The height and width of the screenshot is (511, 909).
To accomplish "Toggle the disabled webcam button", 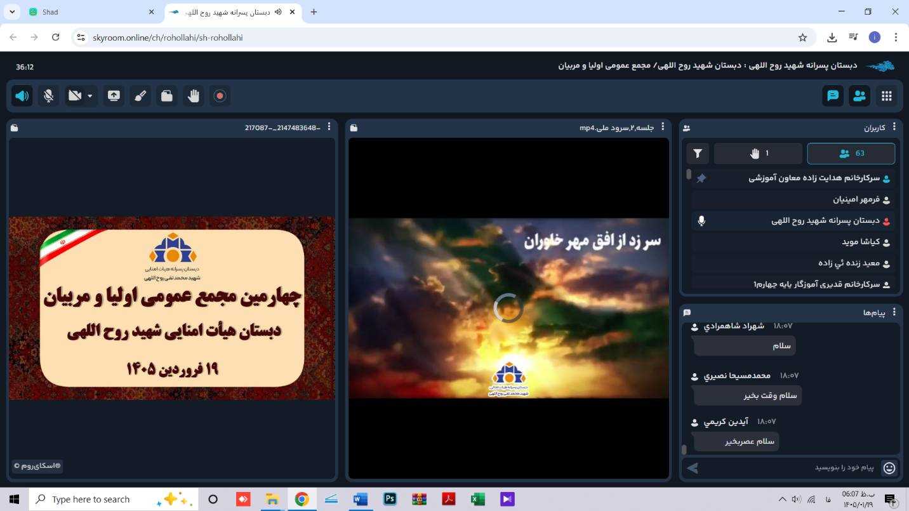I will point(75,96).
